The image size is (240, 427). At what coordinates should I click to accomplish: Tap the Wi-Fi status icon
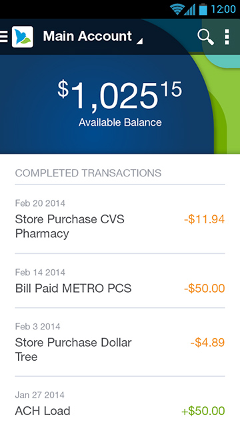177,9
